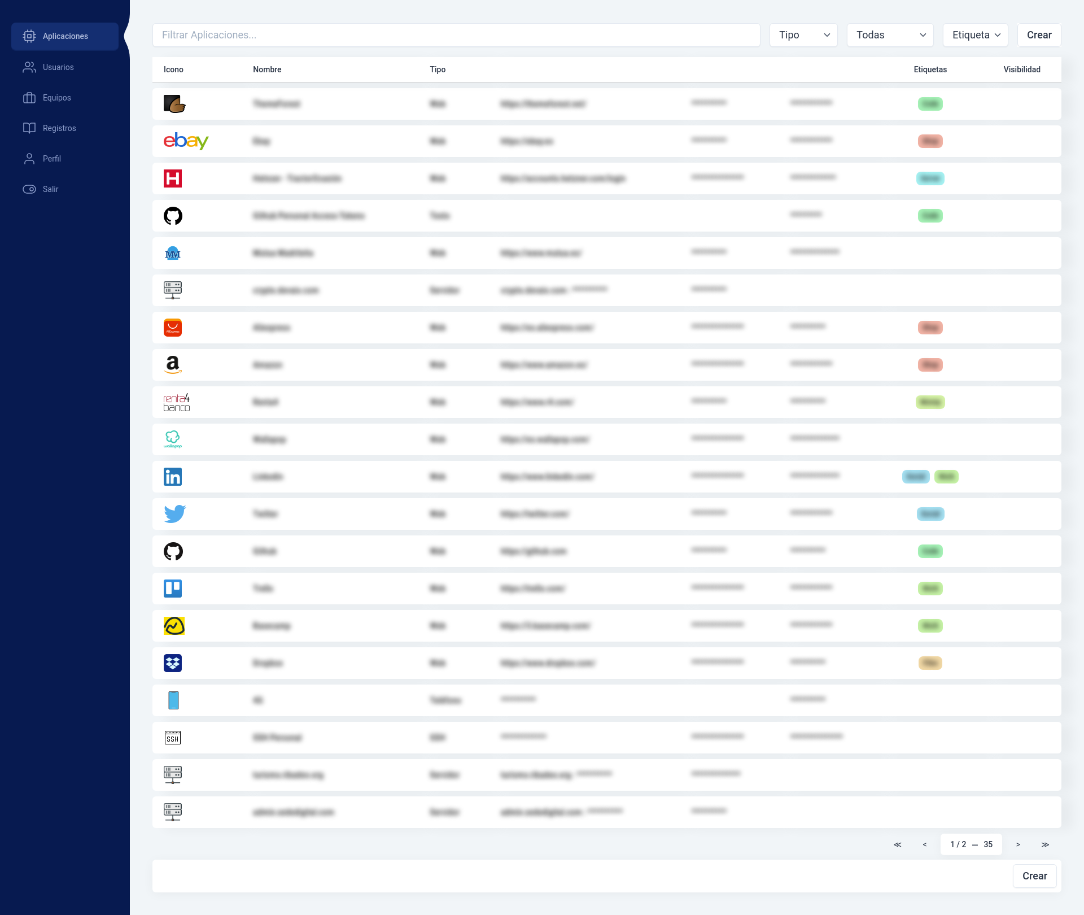
Task: Open the Trello app icon
Action: 173,589
